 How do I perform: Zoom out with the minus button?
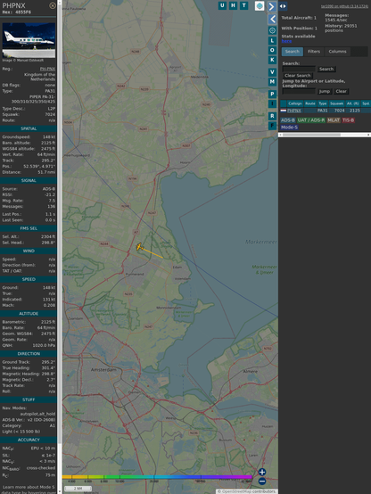tap(262, 482)
